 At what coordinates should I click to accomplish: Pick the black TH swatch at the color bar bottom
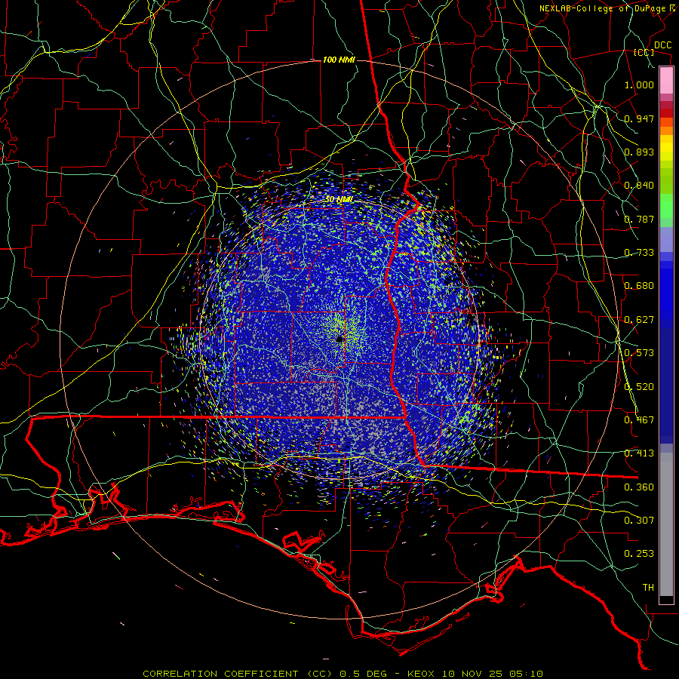[x=666, y=599]
